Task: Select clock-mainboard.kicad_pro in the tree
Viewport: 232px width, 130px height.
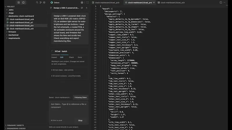Action: click(21, 25)
